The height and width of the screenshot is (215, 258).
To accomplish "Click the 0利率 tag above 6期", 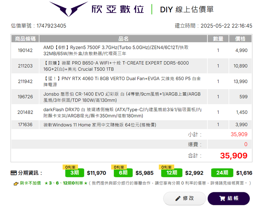I will click(119, 167).
